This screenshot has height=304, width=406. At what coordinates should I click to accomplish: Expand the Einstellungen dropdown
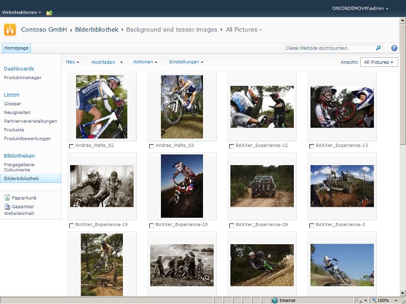coord(186,62)
